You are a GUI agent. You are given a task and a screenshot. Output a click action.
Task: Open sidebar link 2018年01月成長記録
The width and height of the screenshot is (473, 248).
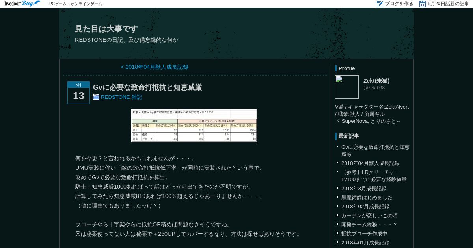(365, 242)
